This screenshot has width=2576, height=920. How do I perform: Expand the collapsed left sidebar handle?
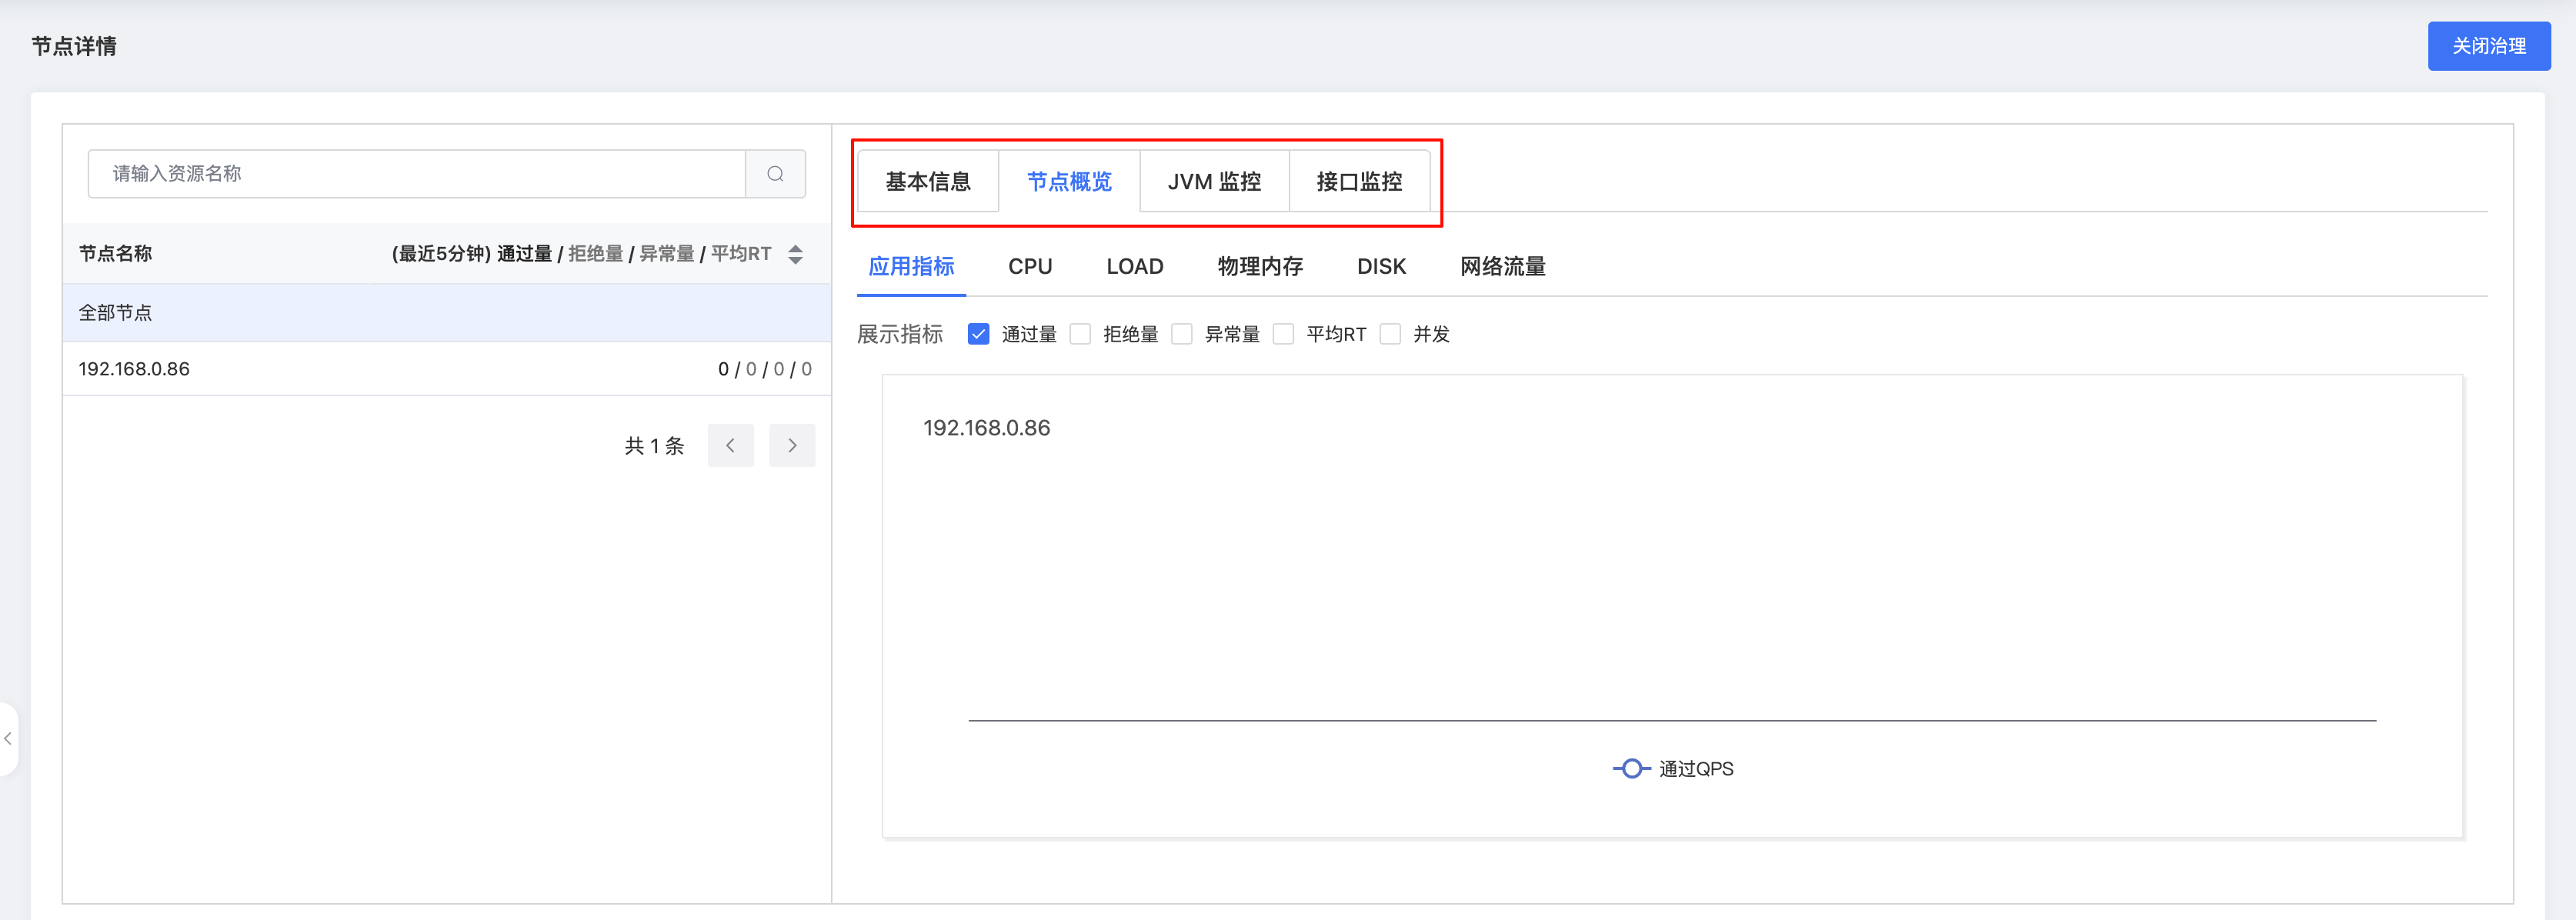[x=8, y=739]
